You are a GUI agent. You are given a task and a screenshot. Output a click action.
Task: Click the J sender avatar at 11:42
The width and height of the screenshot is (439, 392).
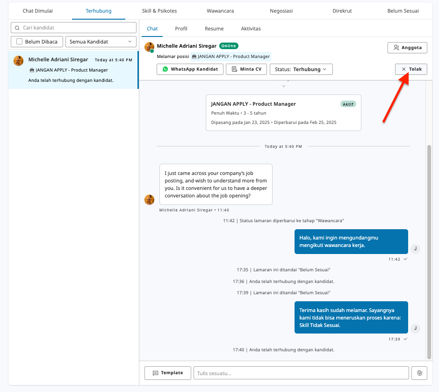(415, 248)
